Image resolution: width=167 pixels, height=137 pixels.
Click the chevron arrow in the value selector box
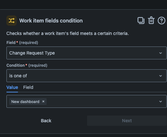coord(161,101)
